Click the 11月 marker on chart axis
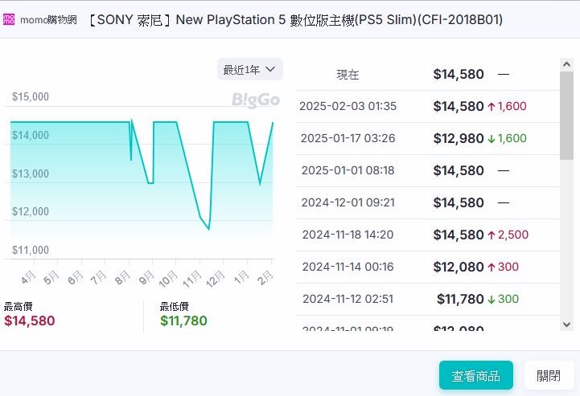 (x=192, y=279)
